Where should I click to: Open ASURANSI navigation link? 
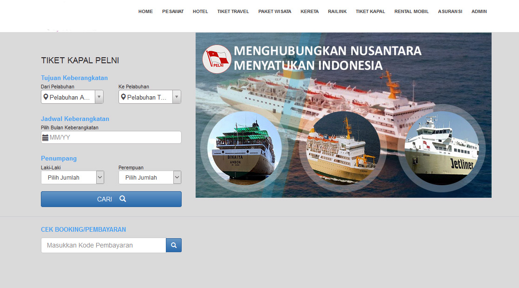(450, 11)
